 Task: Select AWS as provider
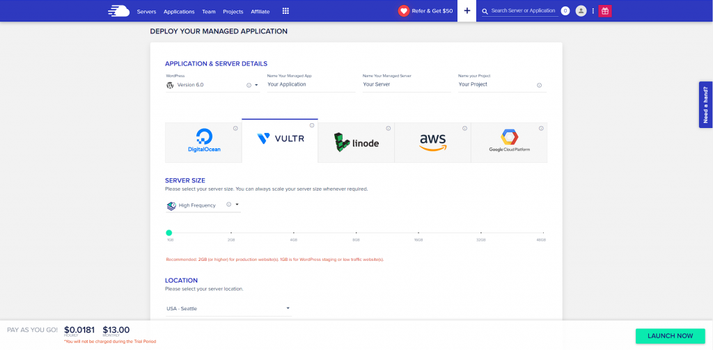pos(432,142)
